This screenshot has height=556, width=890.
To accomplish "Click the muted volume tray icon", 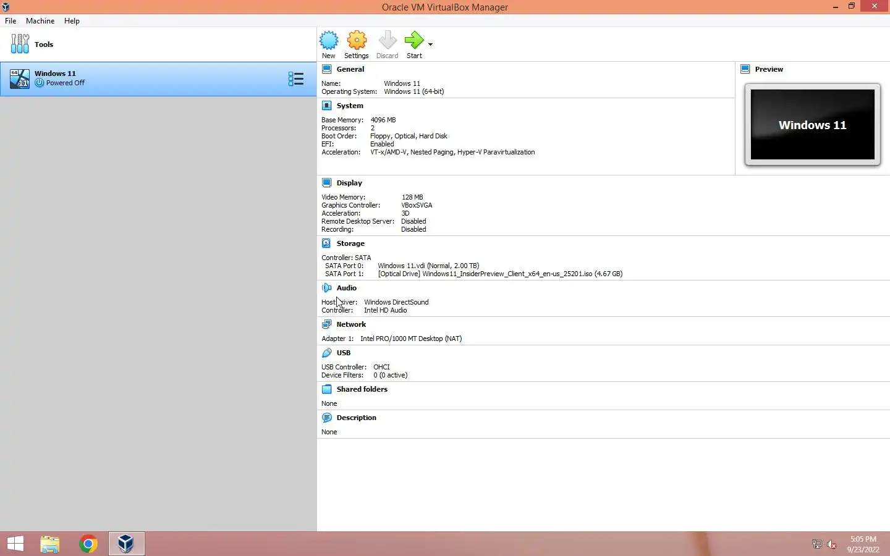I will click(832, 544).
